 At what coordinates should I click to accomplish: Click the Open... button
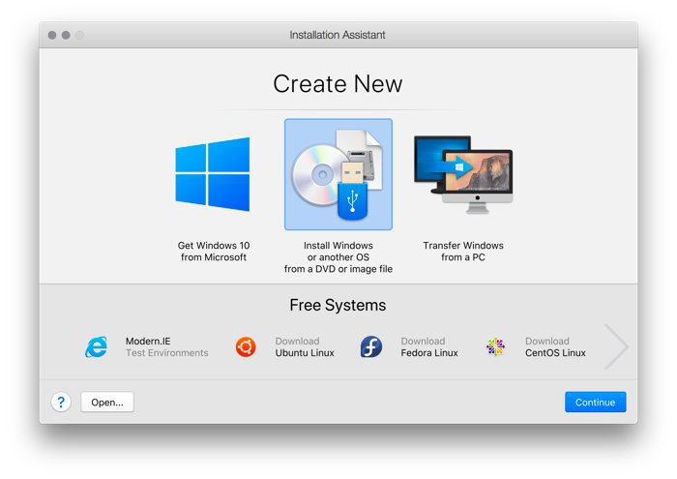107,403
